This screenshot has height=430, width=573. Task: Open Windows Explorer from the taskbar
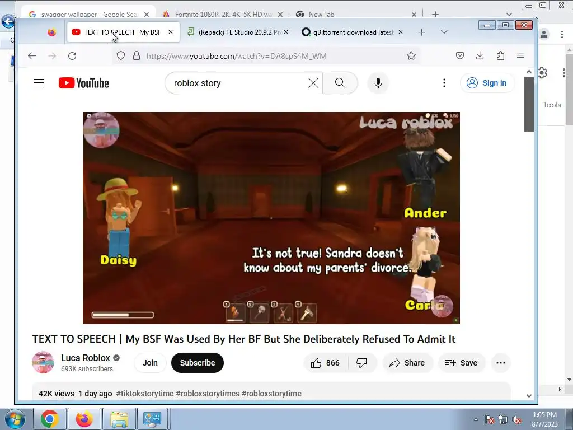point(119,419)
